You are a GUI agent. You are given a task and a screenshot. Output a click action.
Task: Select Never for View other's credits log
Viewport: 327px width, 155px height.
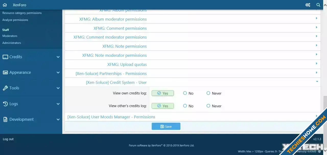coord(214,106)
